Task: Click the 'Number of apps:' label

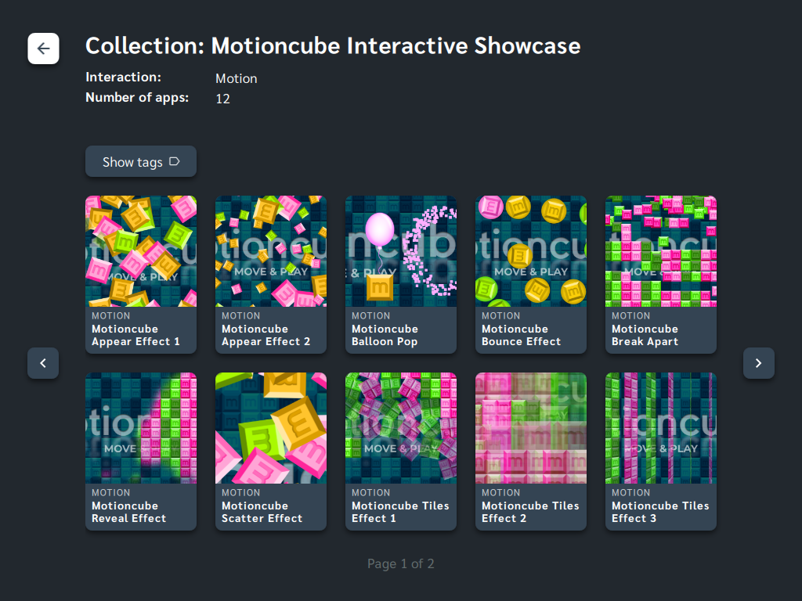Action: coord(137,98)
